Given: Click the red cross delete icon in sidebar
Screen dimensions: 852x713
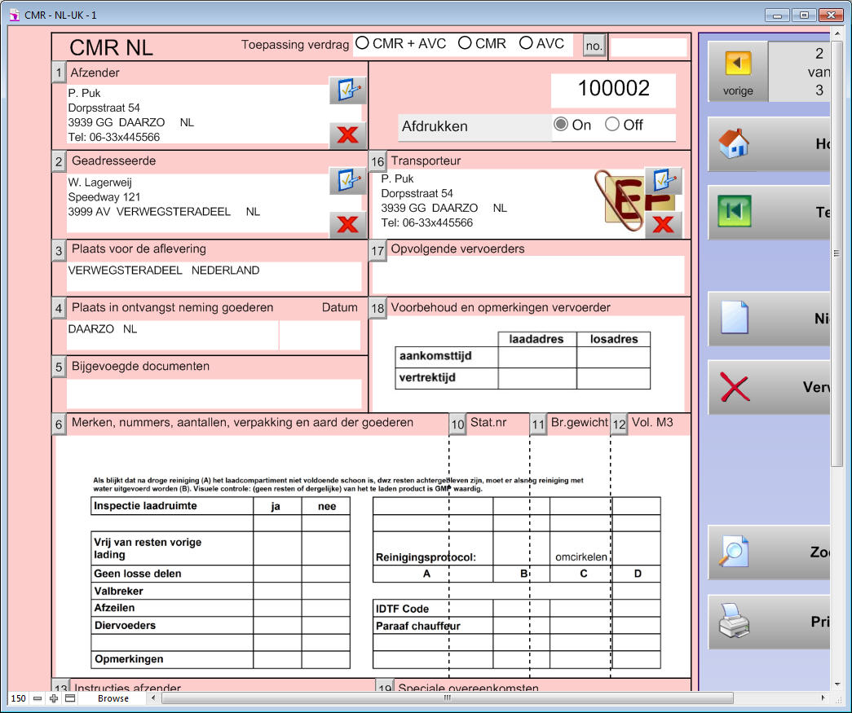Looking at the screenshot, I should tap(734, 387).
